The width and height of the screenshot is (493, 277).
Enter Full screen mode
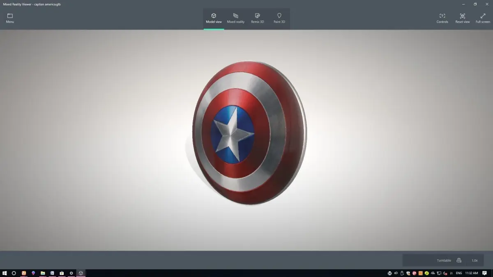[x=483, y=18]
